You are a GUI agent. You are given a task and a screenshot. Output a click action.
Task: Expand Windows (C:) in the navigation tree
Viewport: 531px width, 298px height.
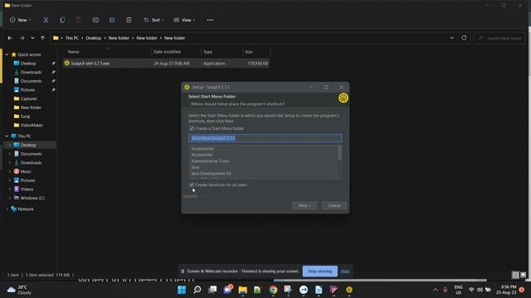pyautogui.click(x=10, y=198)
